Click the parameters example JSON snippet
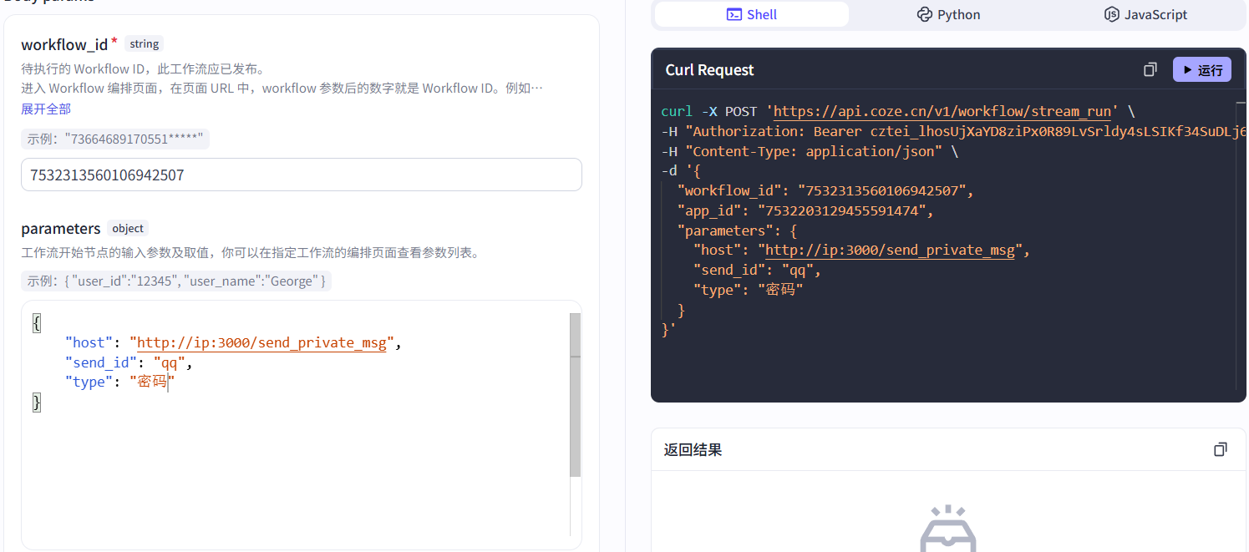Viewport: 1249px width, 552px height. click(x=176, y=281)
